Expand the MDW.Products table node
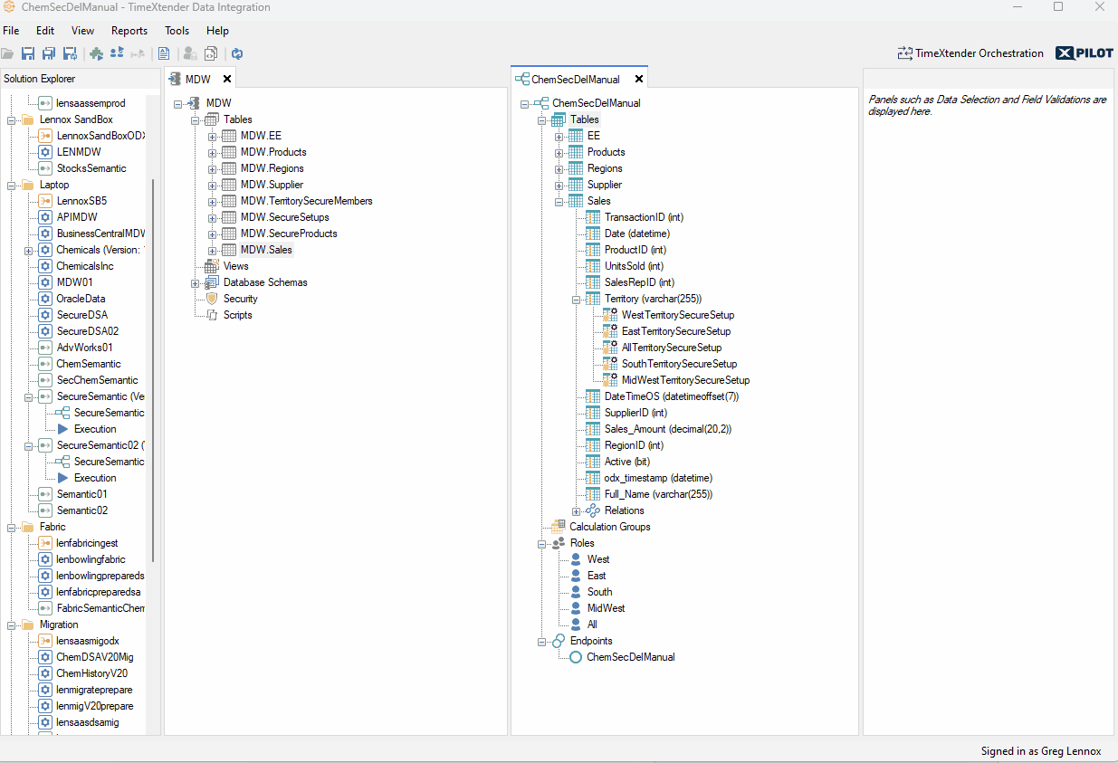Image resolution: width=1118 pixels, height=763 pixels. click(212, 152)
